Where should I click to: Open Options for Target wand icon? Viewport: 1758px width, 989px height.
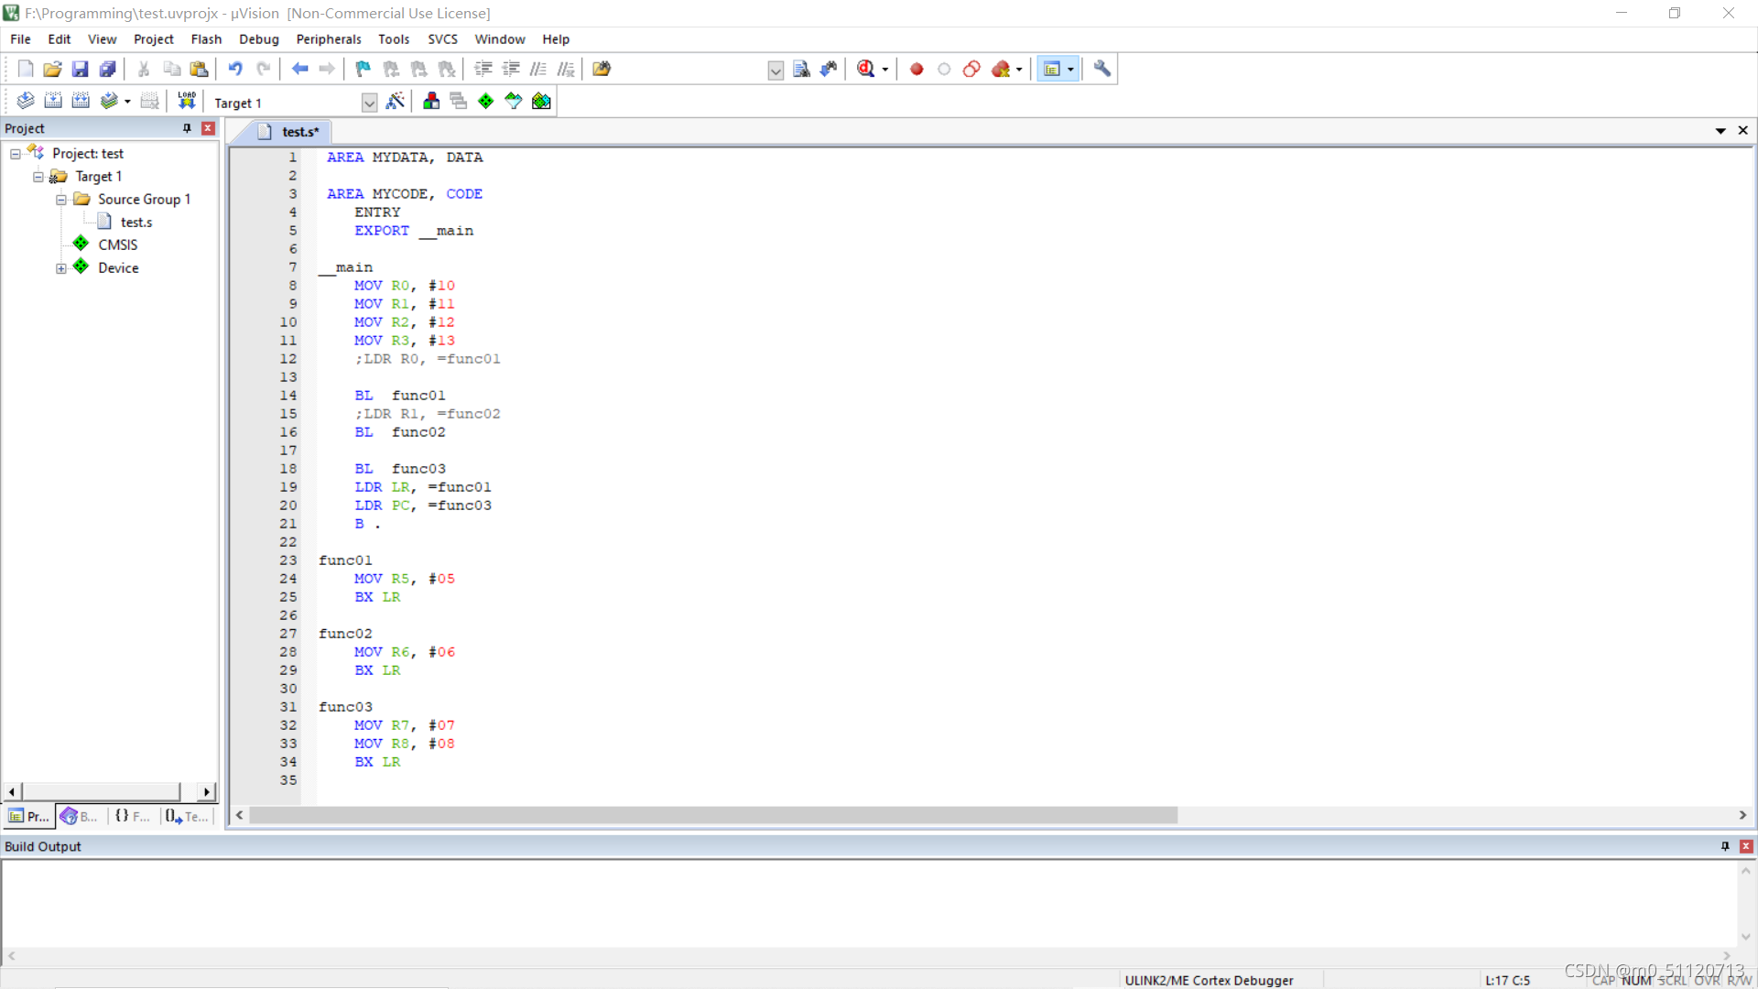pos(396,101)
